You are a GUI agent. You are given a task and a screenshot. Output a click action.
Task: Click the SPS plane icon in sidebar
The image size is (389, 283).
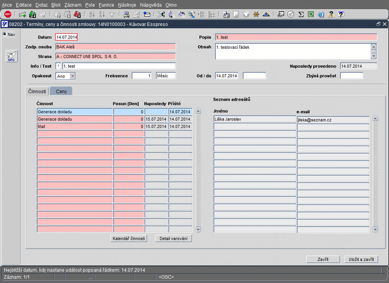click(x=11, y=57)
